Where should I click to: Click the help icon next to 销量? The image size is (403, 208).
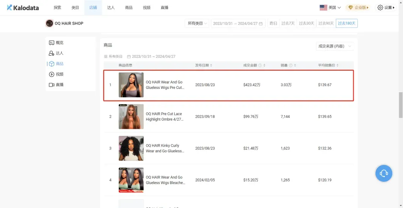[291, 65]
